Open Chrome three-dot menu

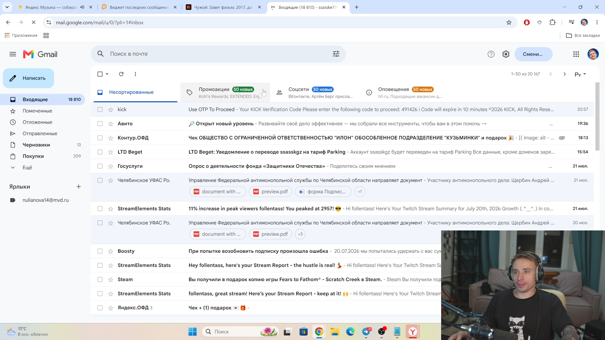tap(597, 22)
